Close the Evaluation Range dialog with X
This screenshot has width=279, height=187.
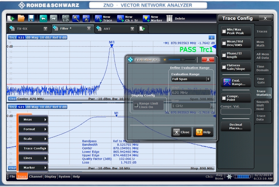(x=208, y=60)
